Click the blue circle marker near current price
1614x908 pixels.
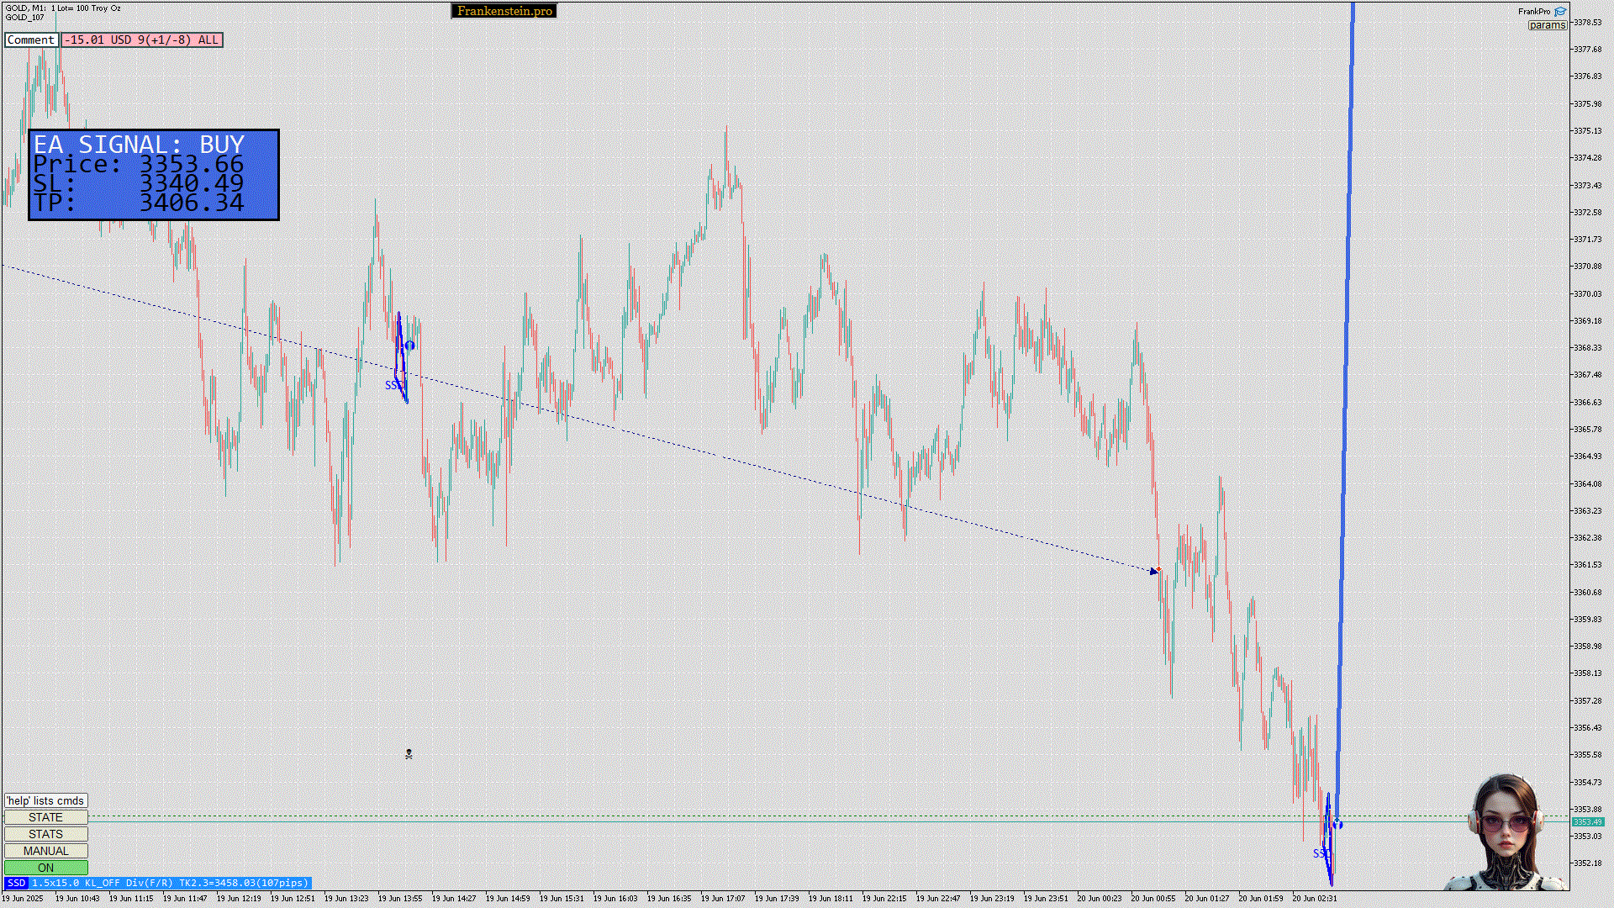tap(1338, 825)
